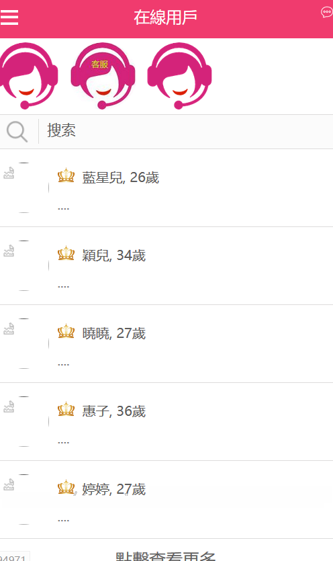Click the crown icon beside 藍星兒
Viewport: 333px width, 561px height.
pyautogui.click(x=66, y=175)
